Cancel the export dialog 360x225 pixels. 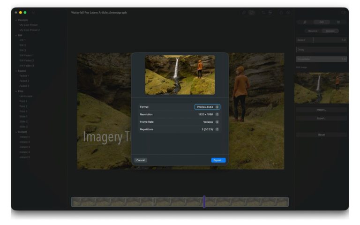click(x=141, y=160)
